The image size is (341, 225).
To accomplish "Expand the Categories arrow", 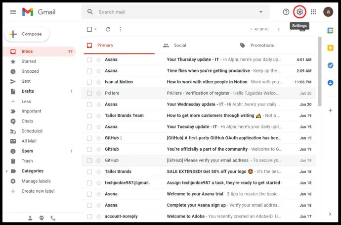I will [x=6, y=171].
